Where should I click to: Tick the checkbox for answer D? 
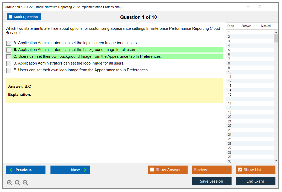[9, 63]
